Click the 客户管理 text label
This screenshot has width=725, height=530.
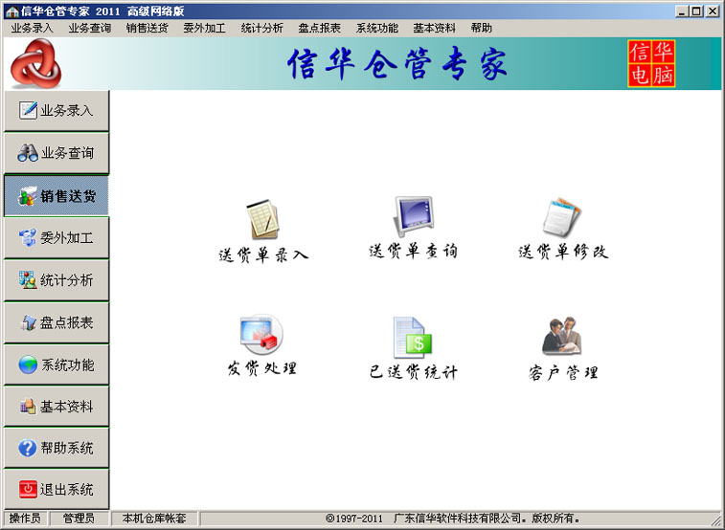tap(563, 372)
